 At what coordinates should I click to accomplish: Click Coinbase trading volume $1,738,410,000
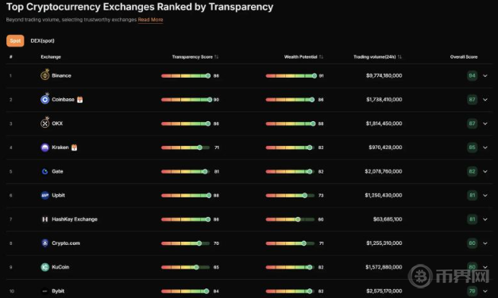[x=384, y=100]
